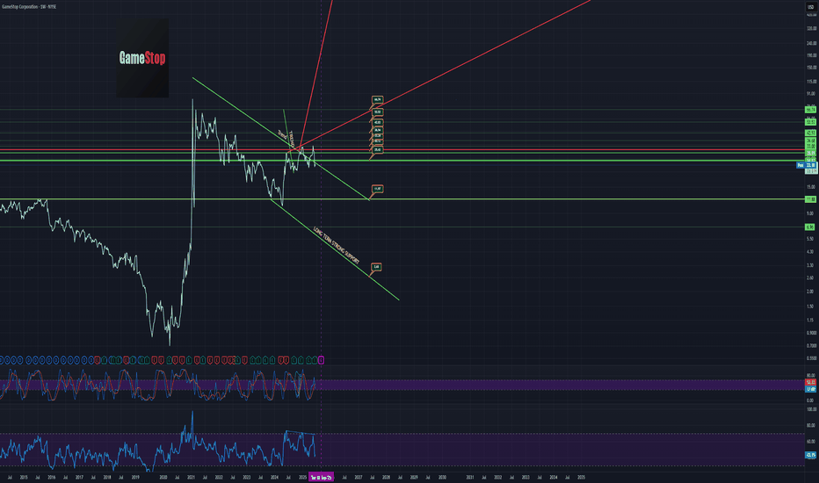This screenshot has width=819, height=483.
Task: Click the 320.00 price scale label
Action: coord(811,29)
